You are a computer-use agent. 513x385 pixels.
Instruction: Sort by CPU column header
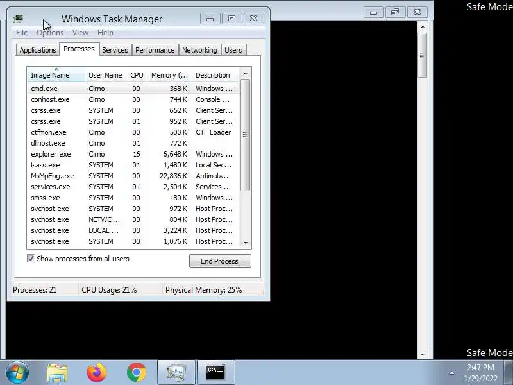(x=137, y=75)
